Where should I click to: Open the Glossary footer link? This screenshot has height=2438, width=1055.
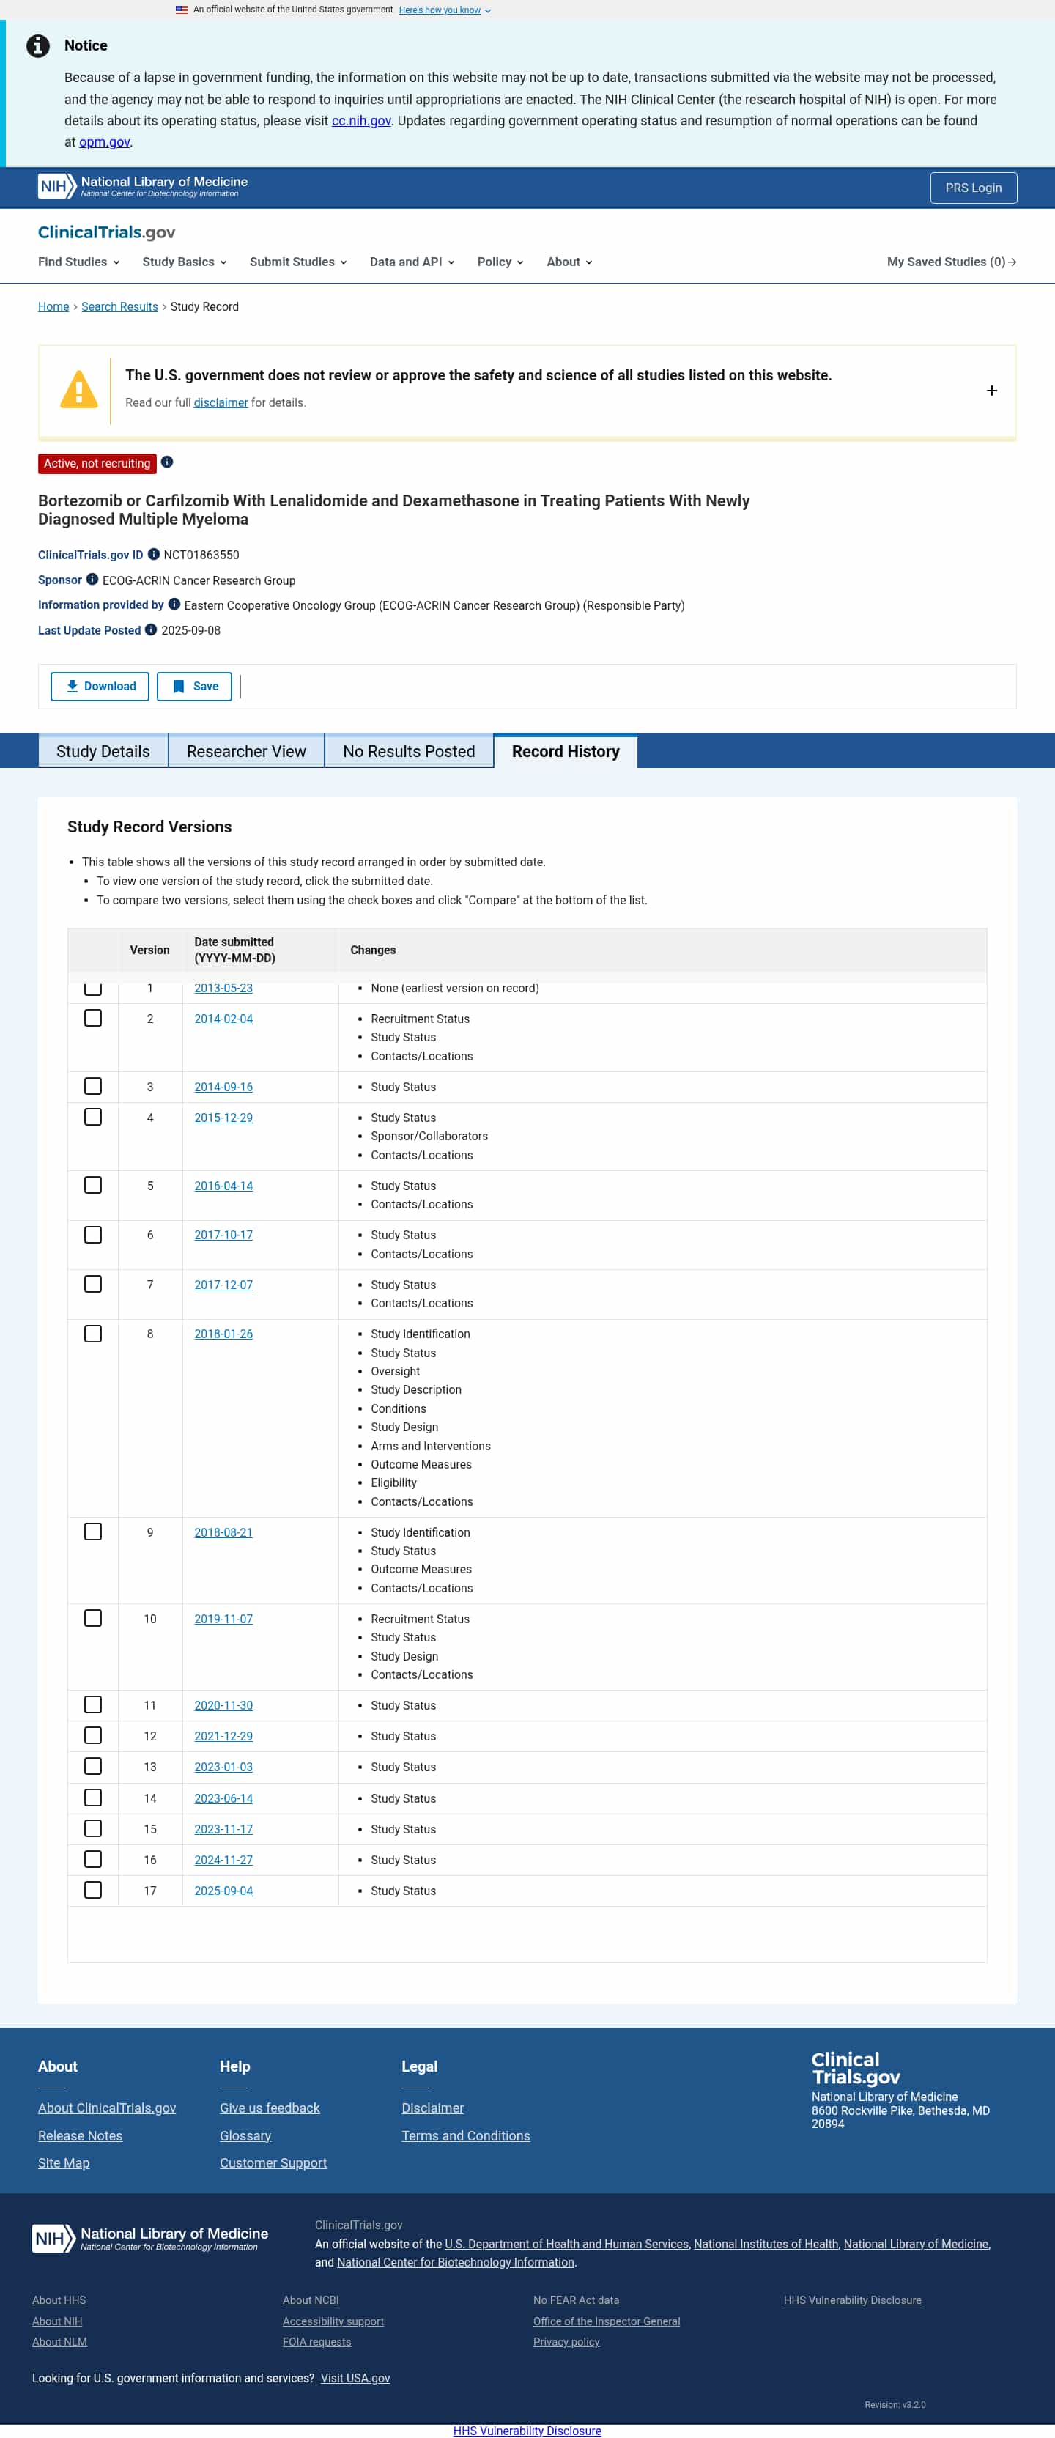245,2135
